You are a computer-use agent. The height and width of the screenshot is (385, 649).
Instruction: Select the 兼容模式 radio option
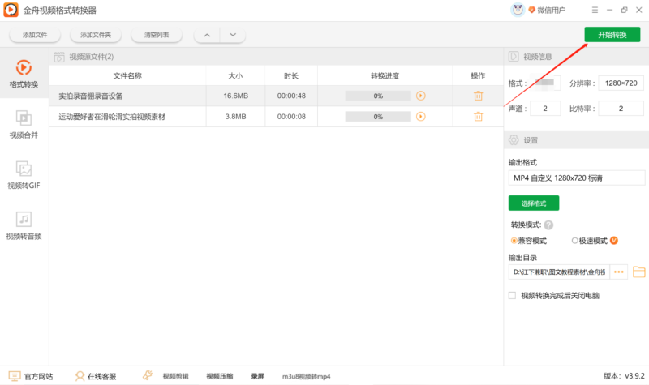pyautogui.click(x=514, y=241)
